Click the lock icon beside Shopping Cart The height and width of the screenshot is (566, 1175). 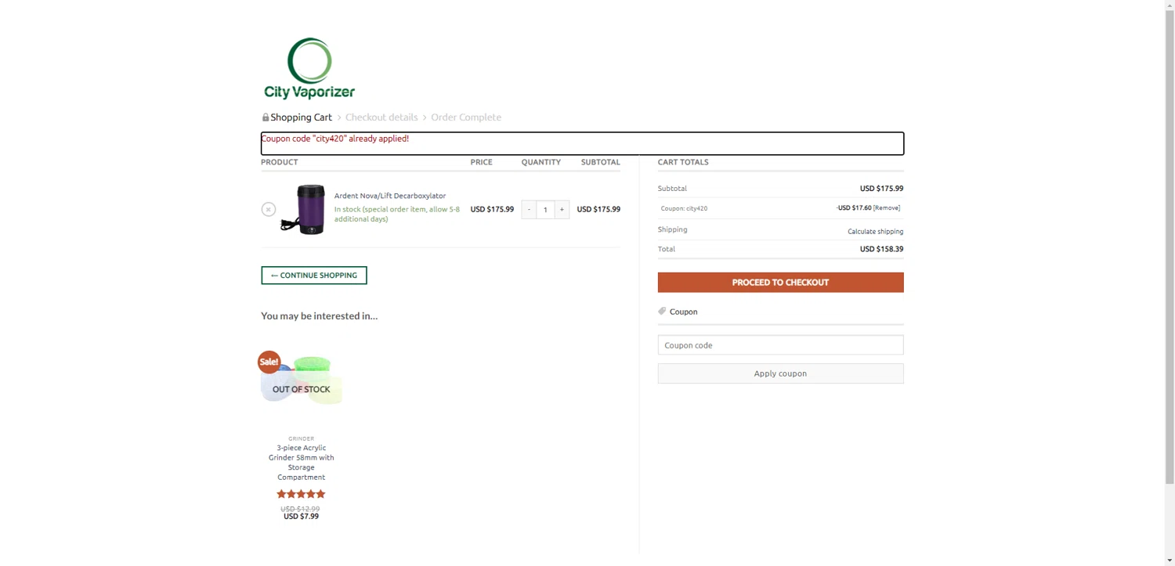point(266,117)
